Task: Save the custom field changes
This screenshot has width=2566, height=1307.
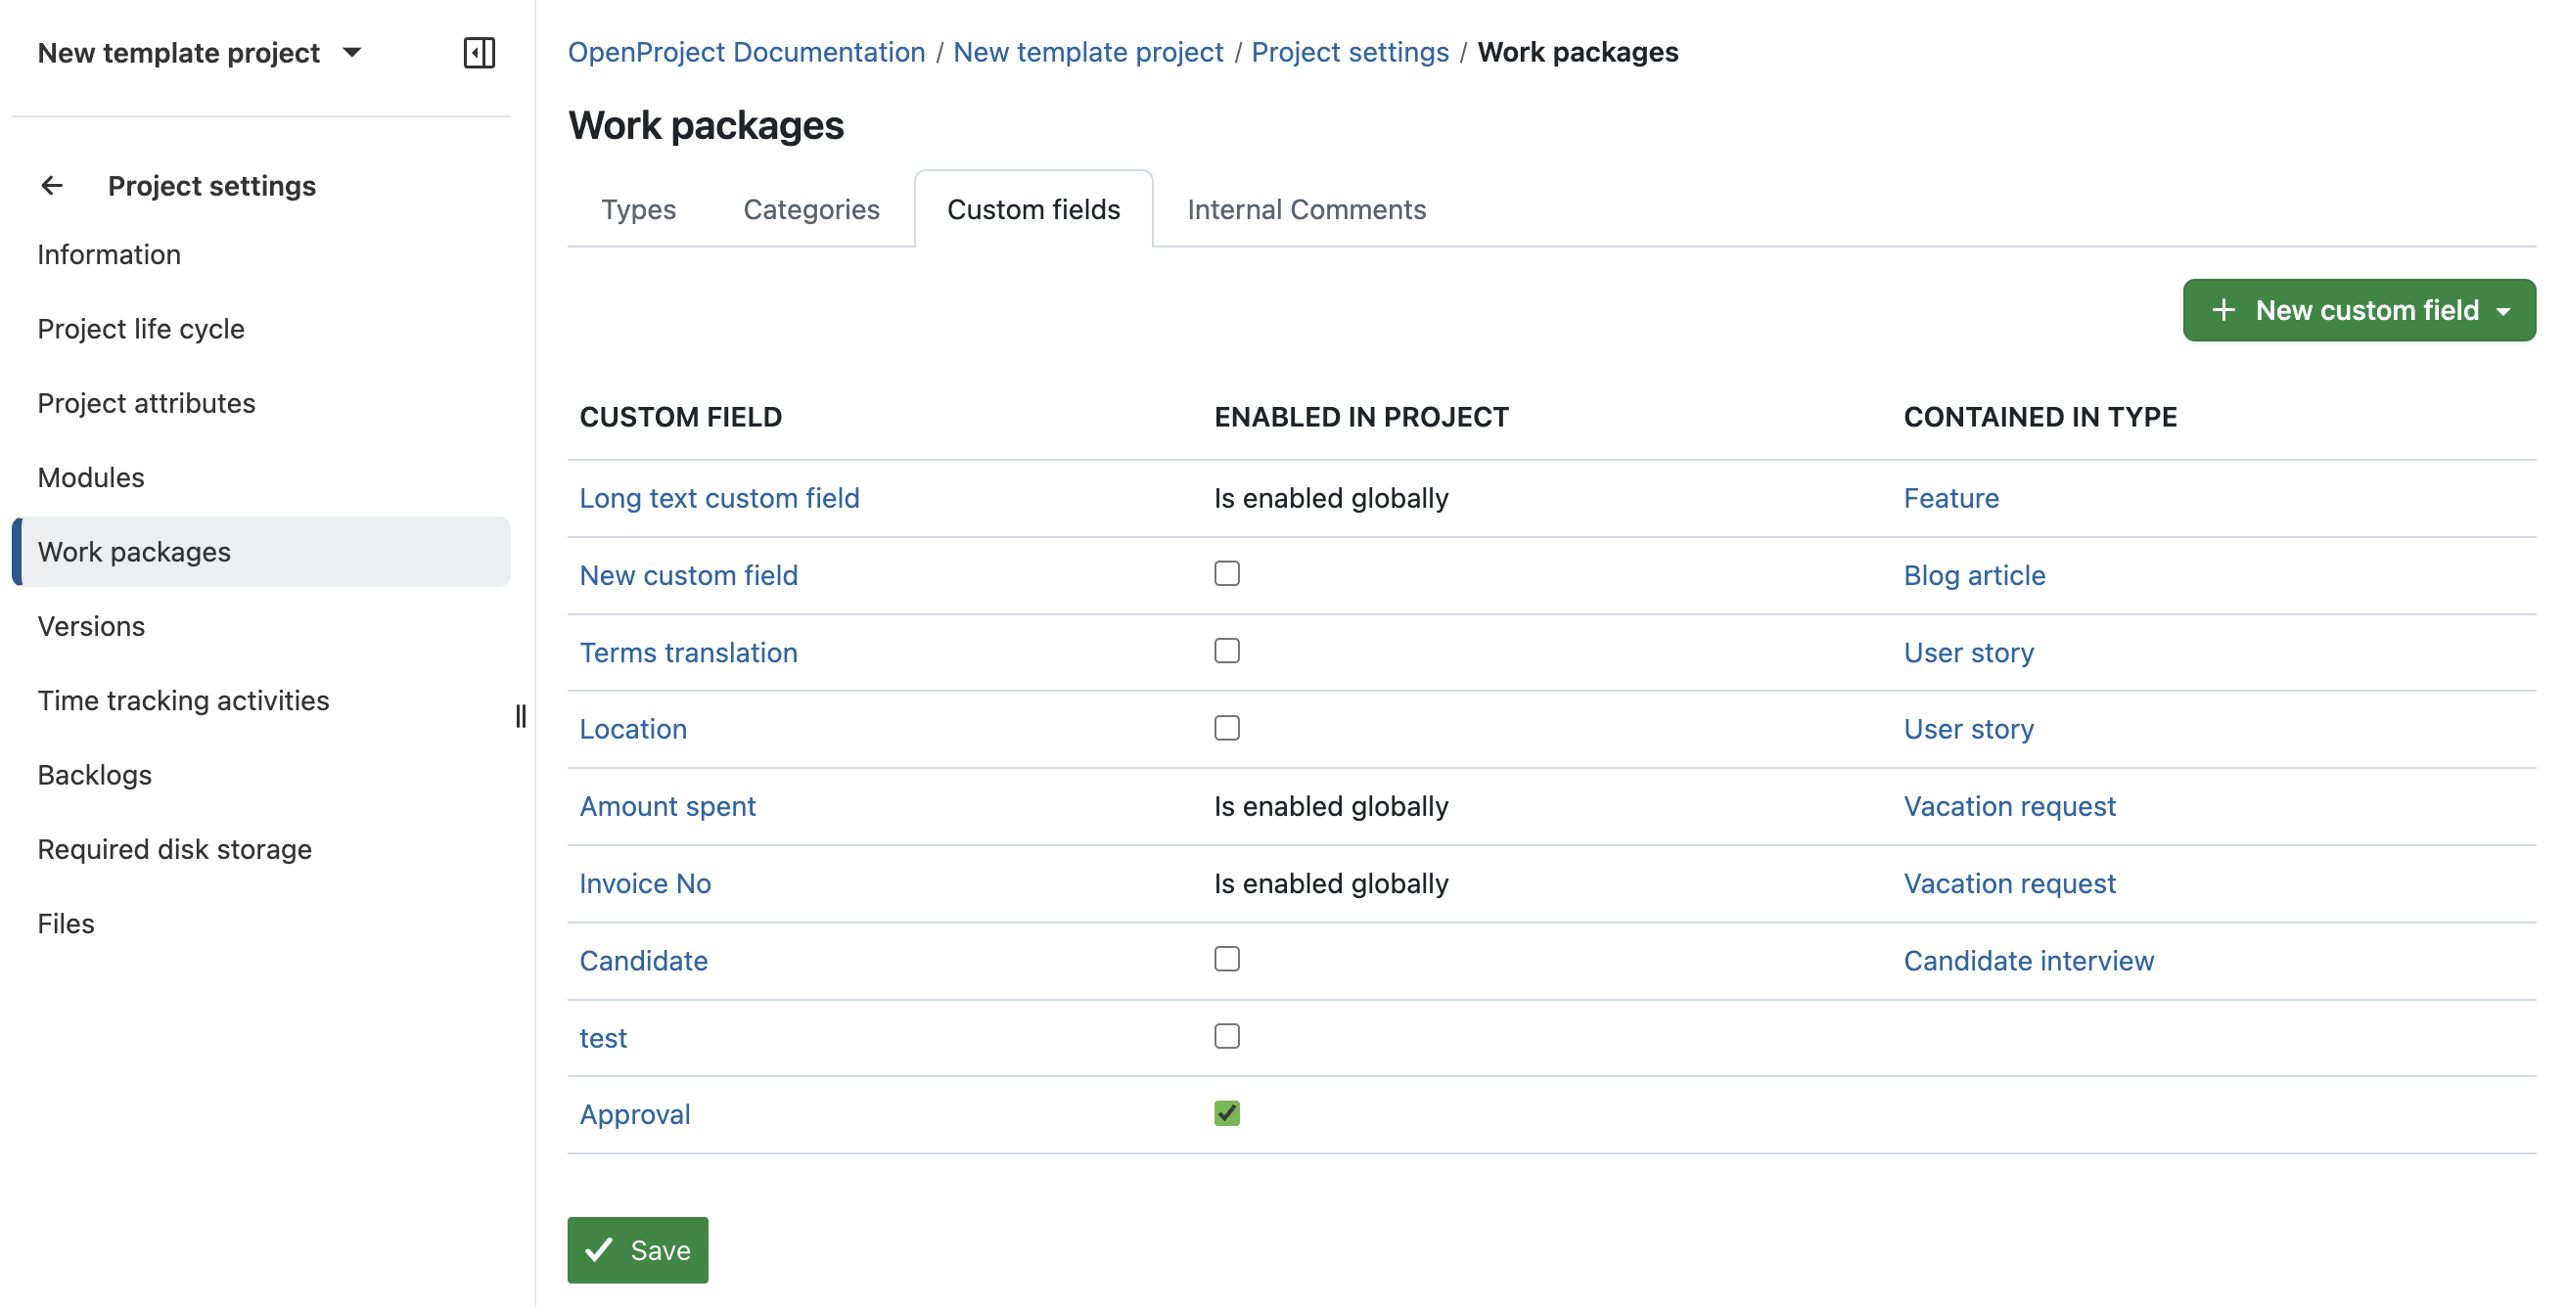Action: 636,1249
